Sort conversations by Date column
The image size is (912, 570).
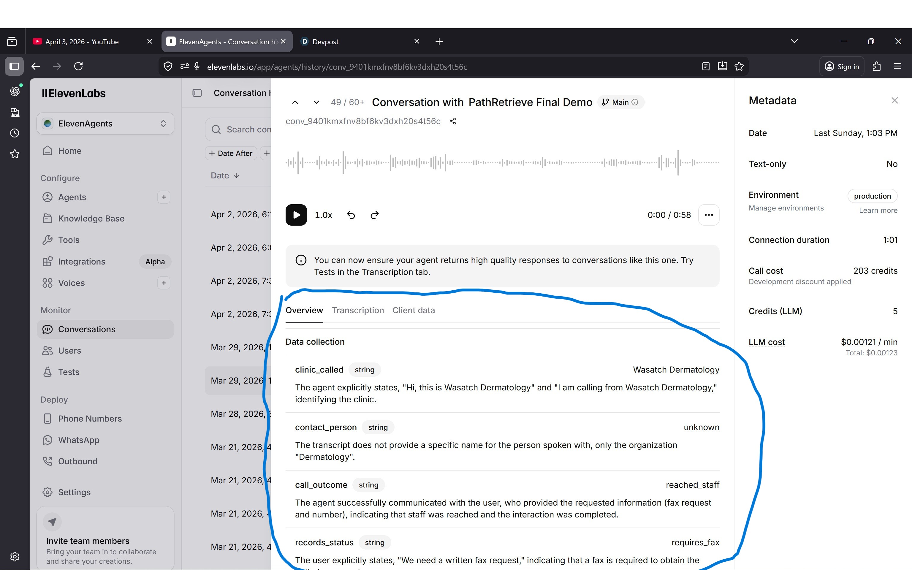[x=225, y=176]
